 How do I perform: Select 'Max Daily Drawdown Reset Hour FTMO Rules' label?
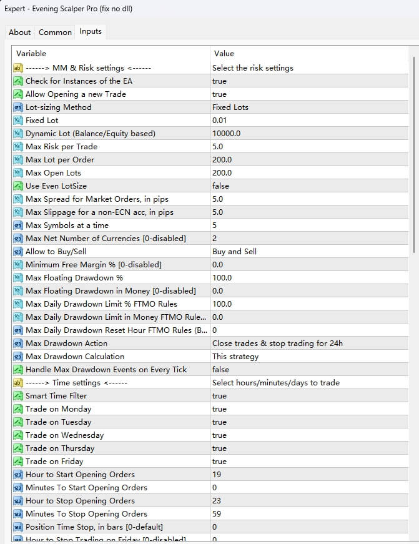pyautogui.click(x=117, y=330)
